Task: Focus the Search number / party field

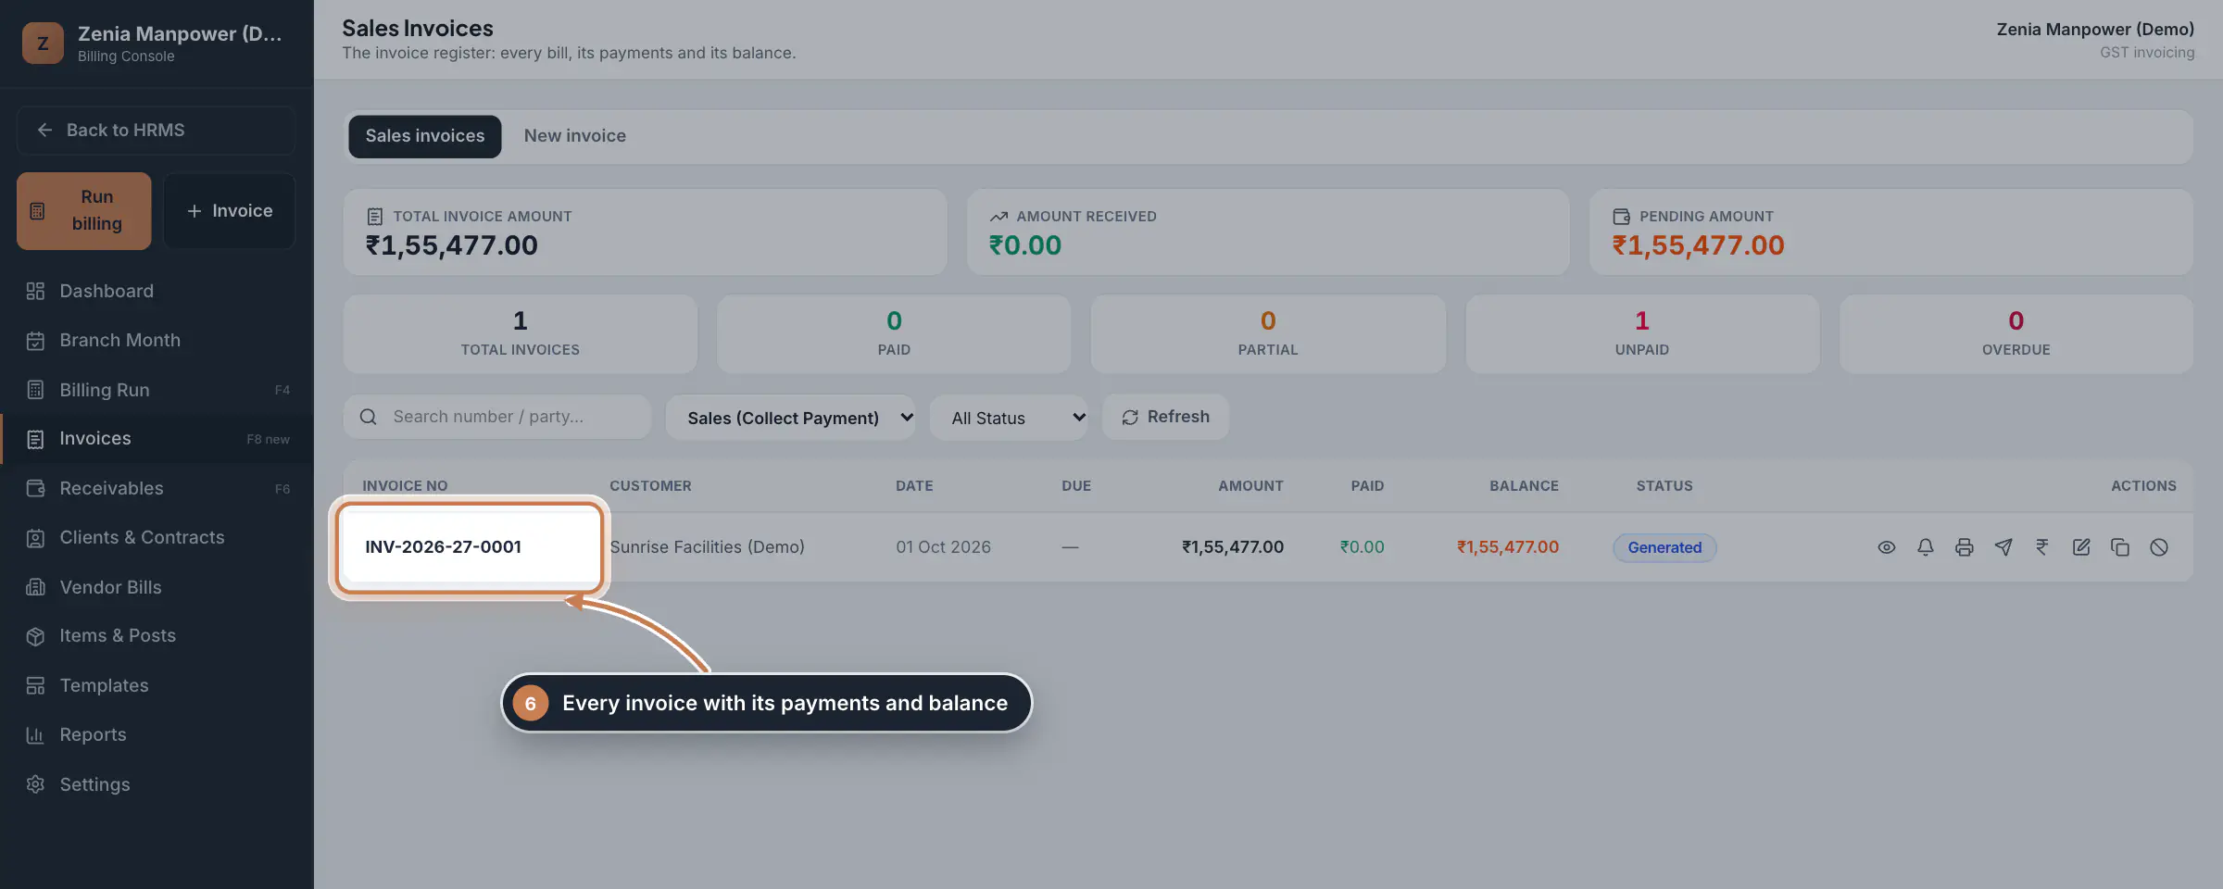Action: pos(497,417)
